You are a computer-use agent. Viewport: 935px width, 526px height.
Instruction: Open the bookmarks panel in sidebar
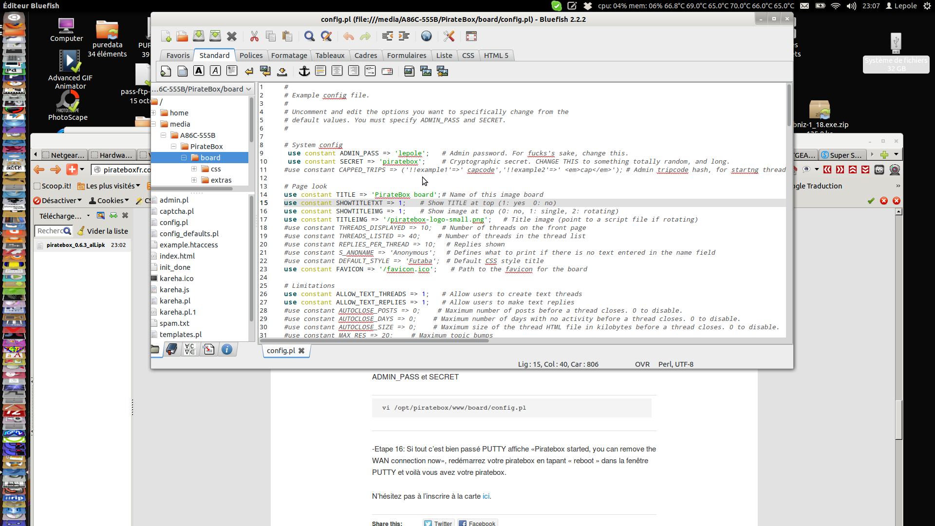point(171,349)
